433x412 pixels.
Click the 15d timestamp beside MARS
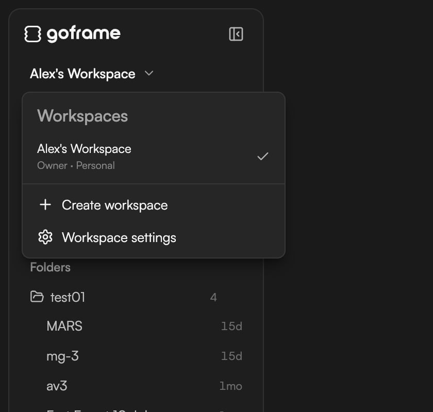(231, 326)
